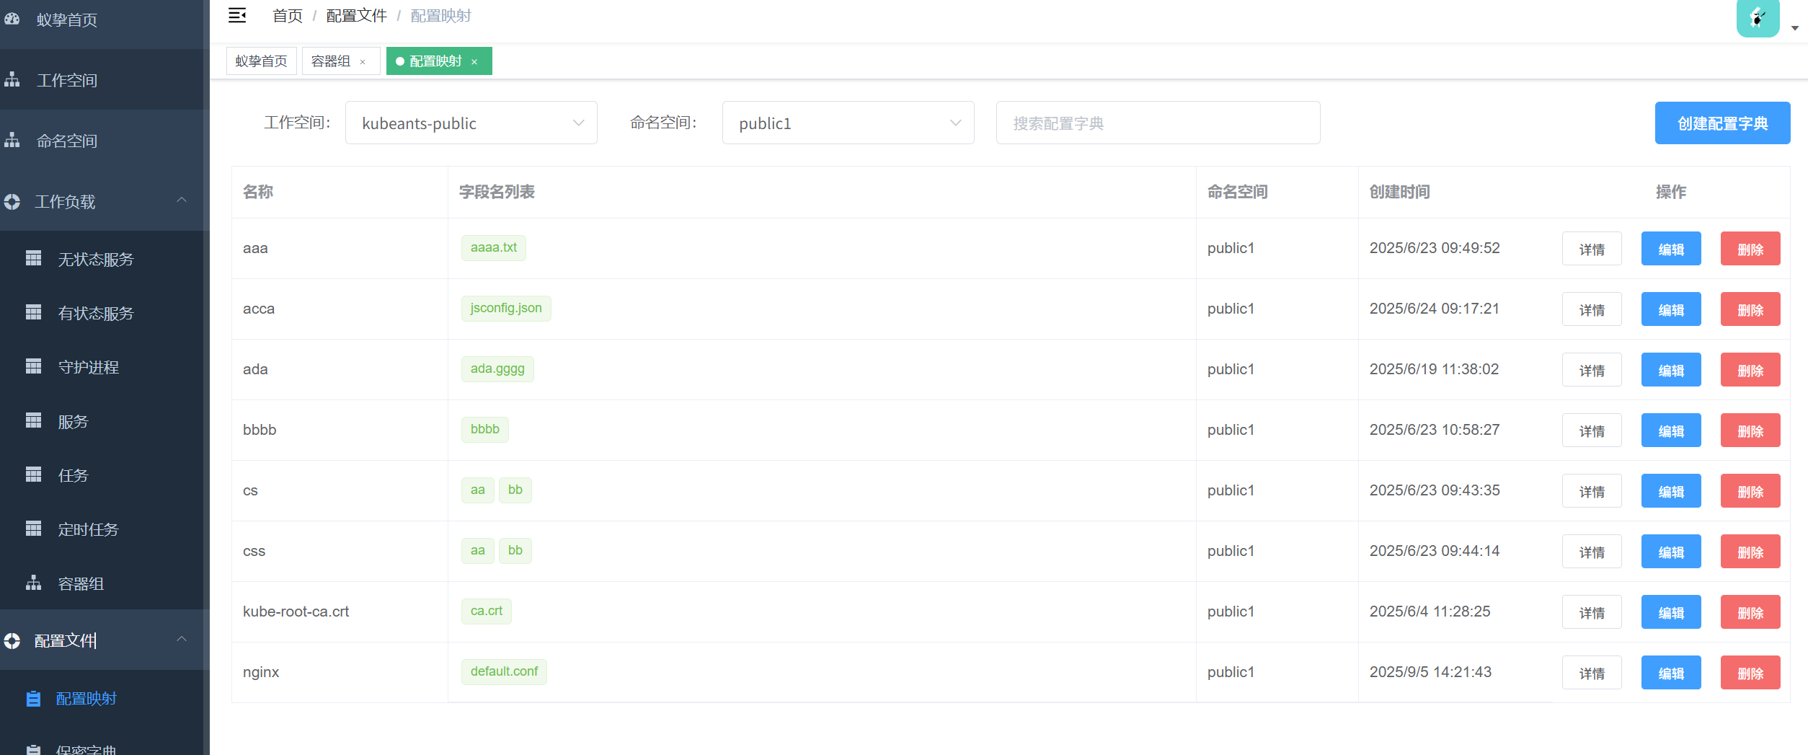Delete the nginx config map
This screenshot has width=1808, height=755.
[1750, 673]
